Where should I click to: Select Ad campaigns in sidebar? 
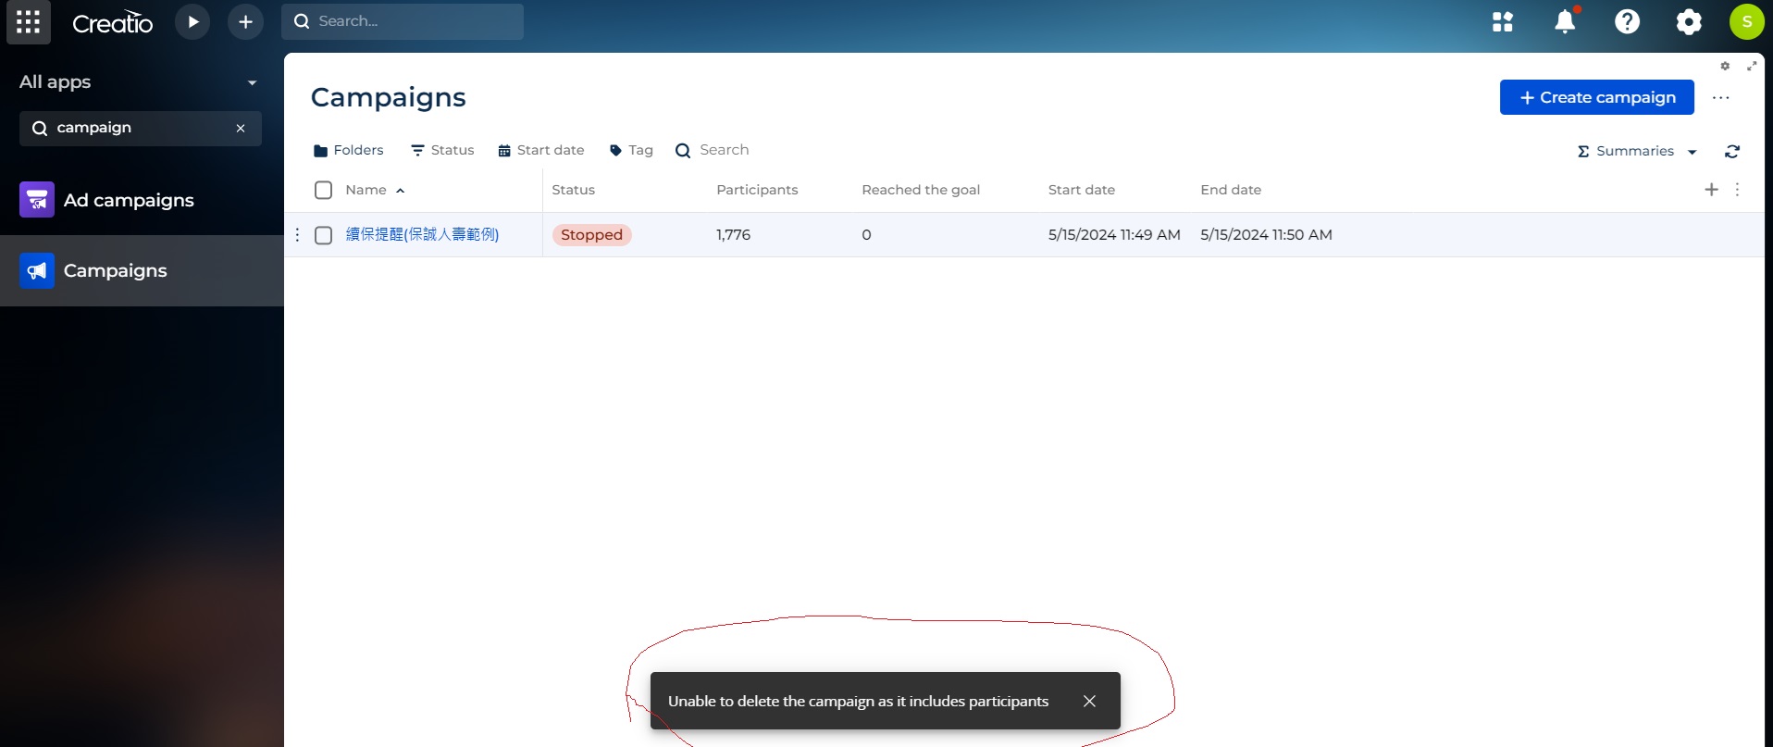[x=142, y=200]
